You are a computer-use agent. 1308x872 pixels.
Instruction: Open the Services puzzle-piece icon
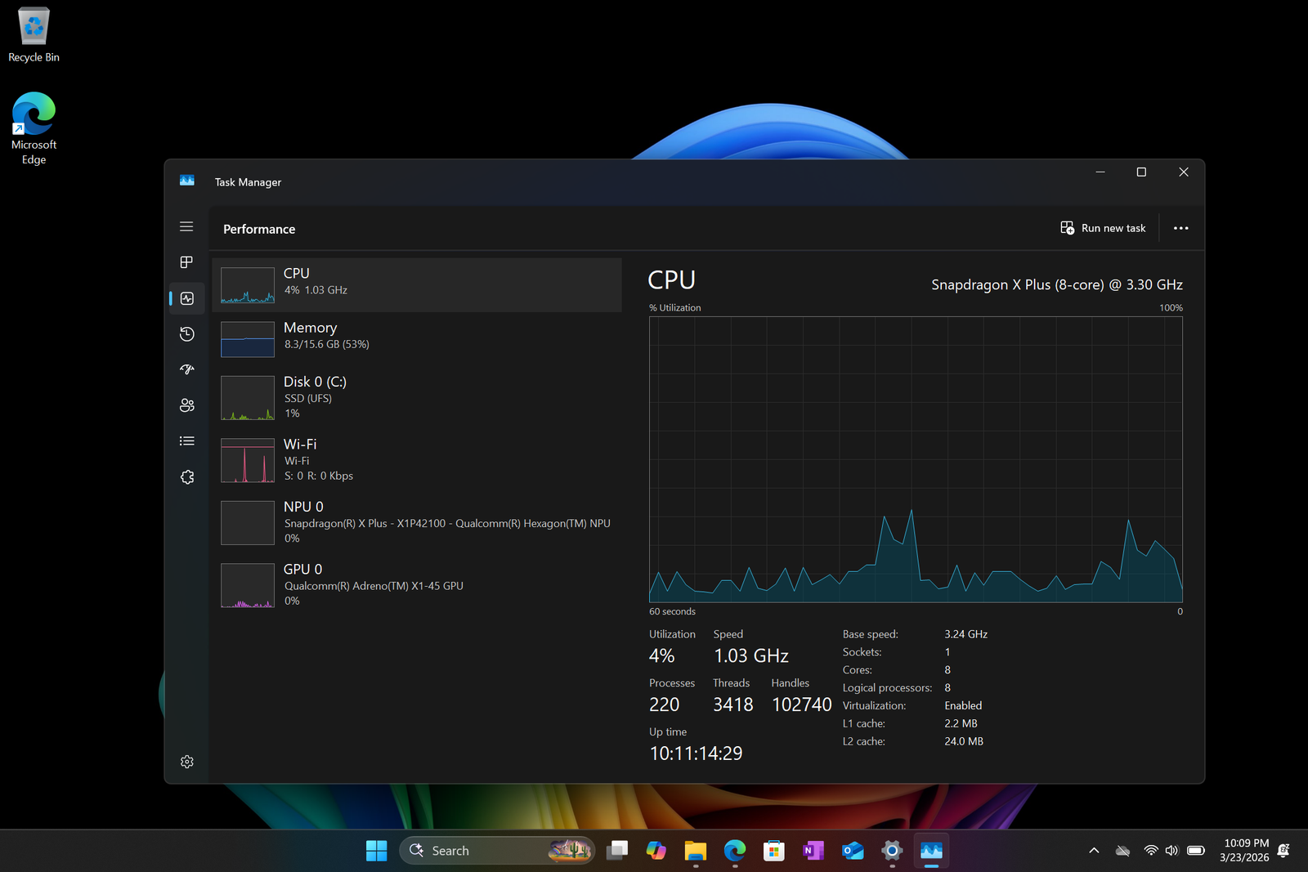[186, 477]
